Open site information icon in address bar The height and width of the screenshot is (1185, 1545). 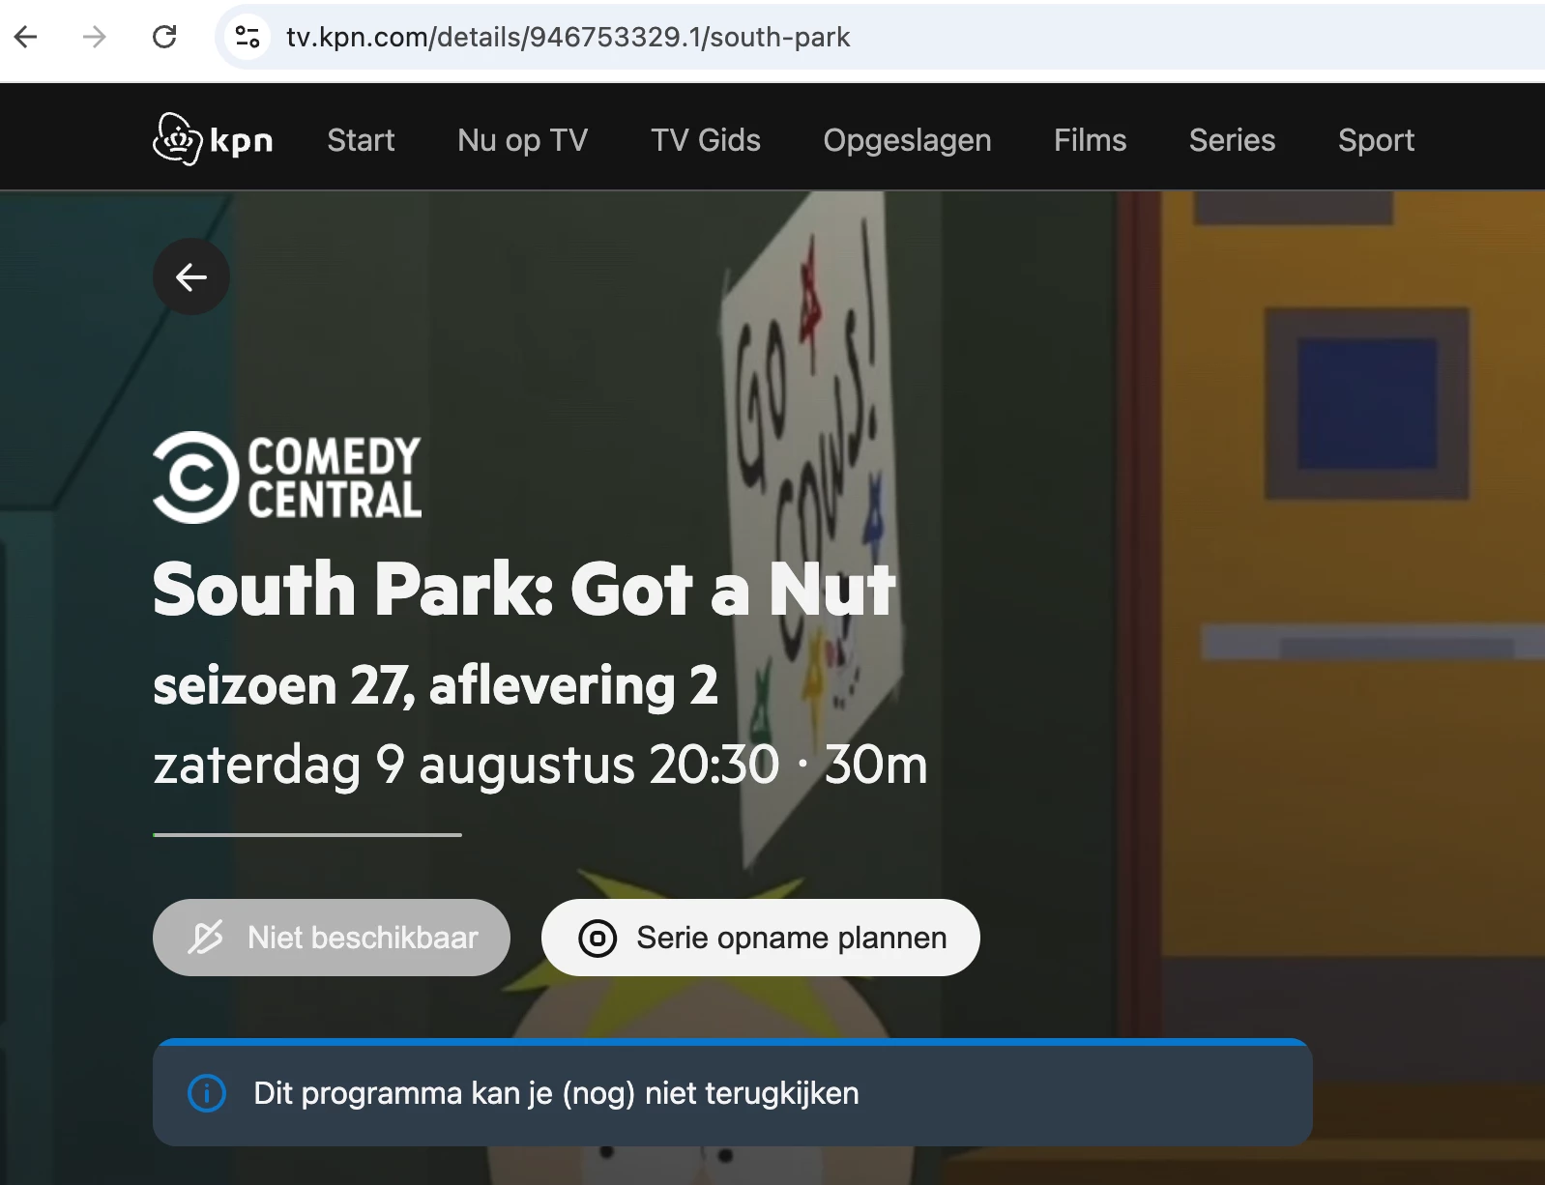(248, 37)
